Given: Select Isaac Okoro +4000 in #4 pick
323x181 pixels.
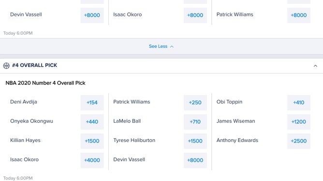Looking at the screenshot, I should coord(92,160).
